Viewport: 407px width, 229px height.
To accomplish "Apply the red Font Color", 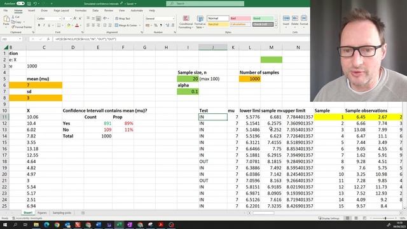I will 77,25.
